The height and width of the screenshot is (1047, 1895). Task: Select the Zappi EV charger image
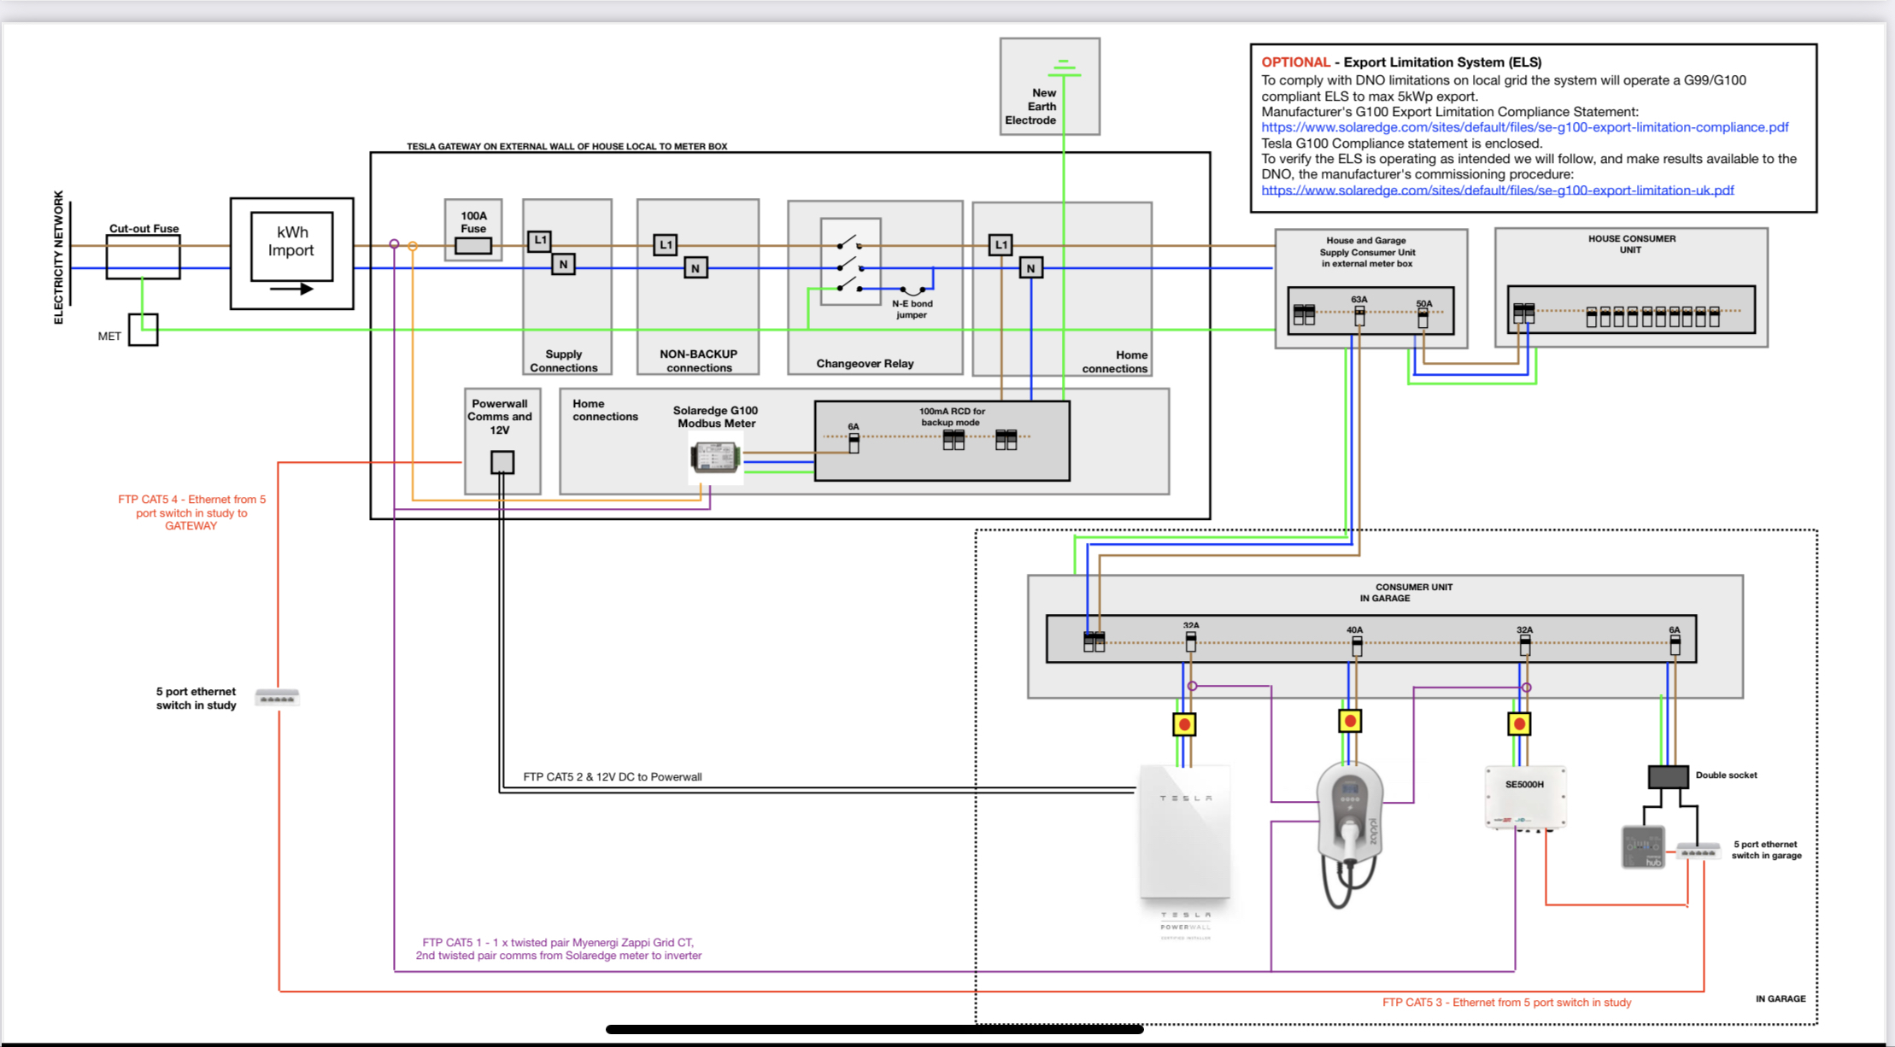[x=1350, y=834]
